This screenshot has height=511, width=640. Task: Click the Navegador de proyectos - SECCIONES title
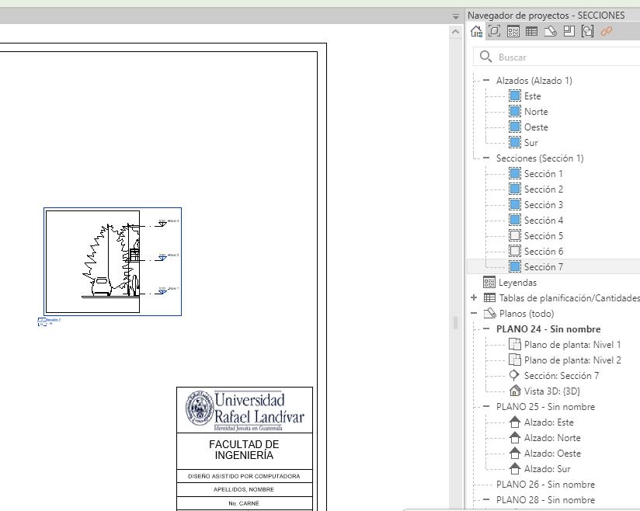click(546, 15)
